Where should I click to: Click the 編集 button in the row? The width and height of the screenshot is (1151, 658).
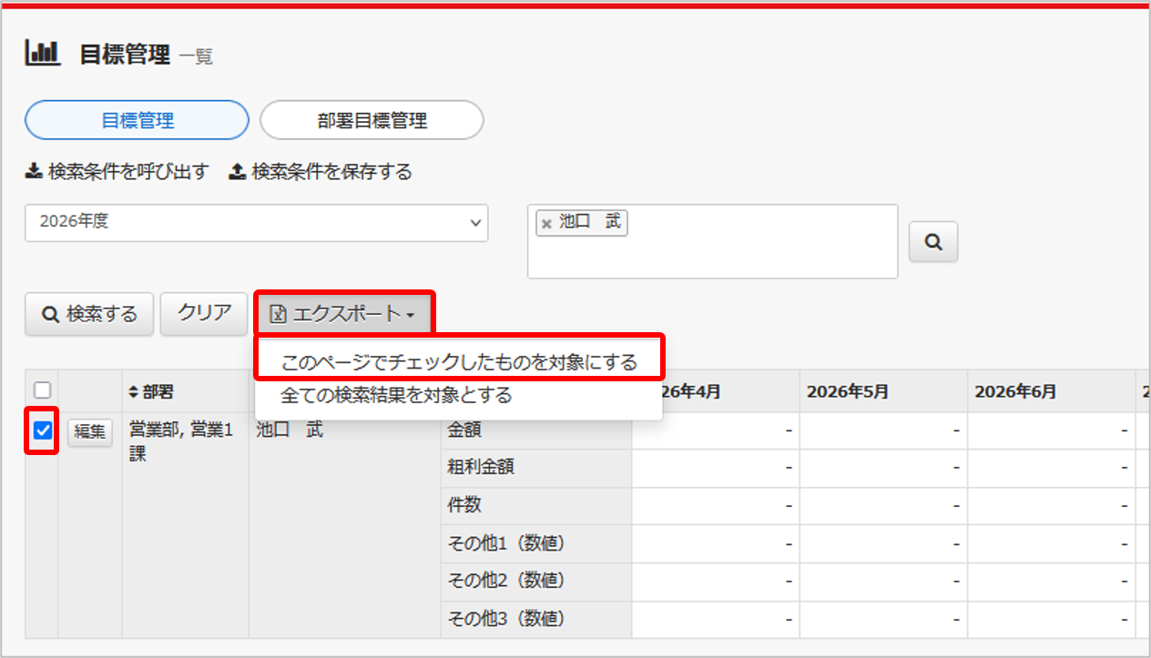point(89,431)
